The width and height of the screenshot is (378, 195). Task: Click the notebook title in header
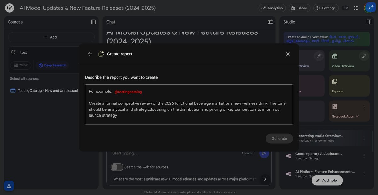click(88, 8)
